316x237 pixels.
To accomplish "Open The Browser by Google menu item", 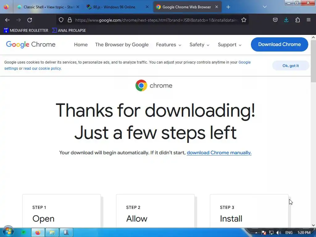I will [x=122, y=45].
